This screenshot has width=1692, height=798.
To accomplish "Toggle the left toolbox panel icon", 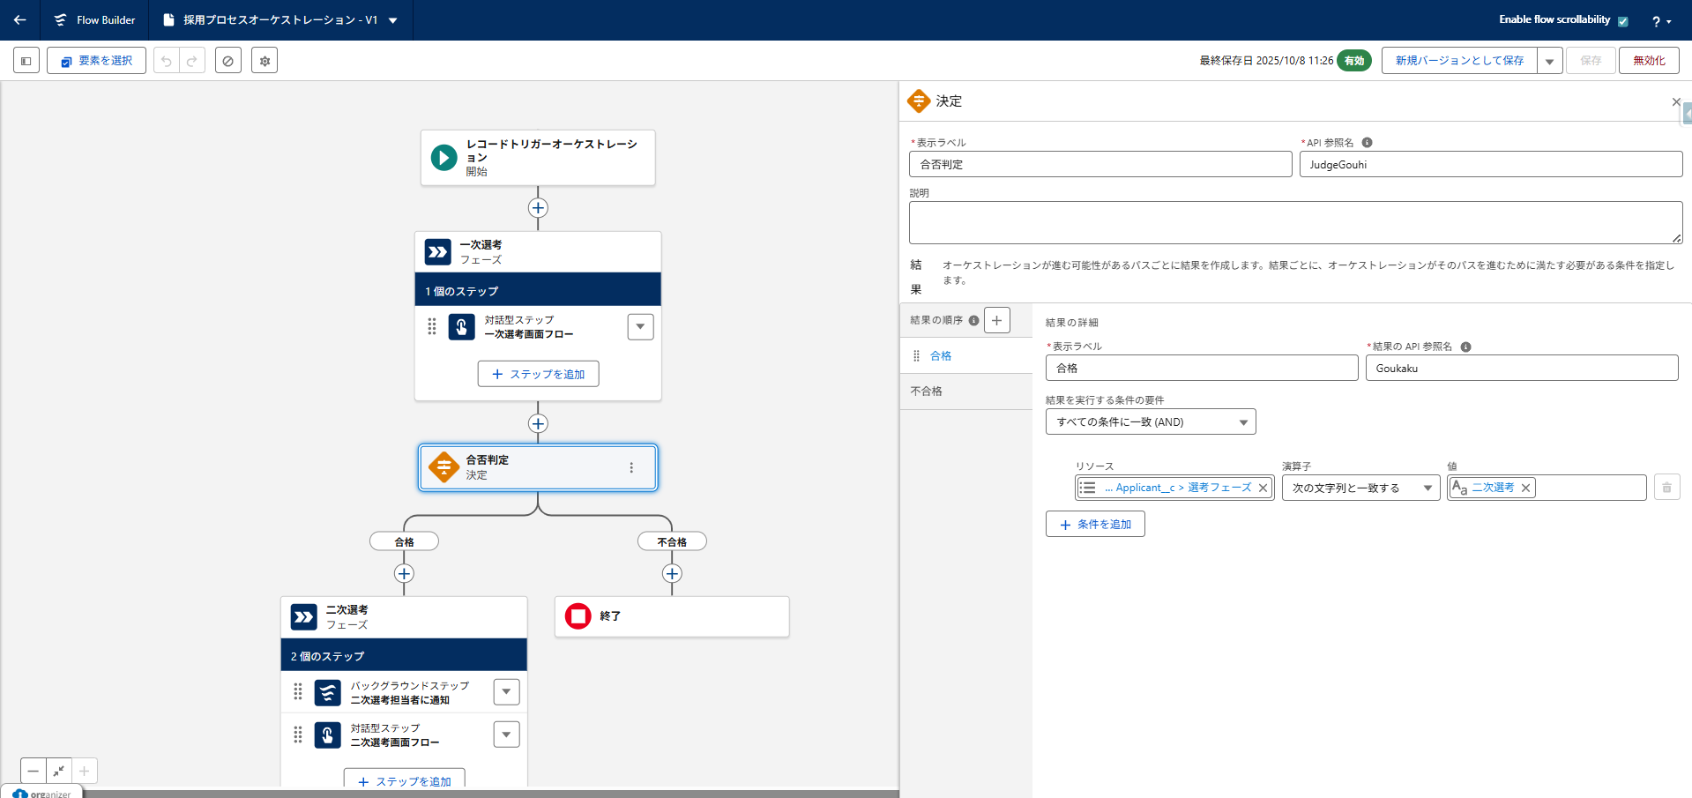I will click(26, 61).
